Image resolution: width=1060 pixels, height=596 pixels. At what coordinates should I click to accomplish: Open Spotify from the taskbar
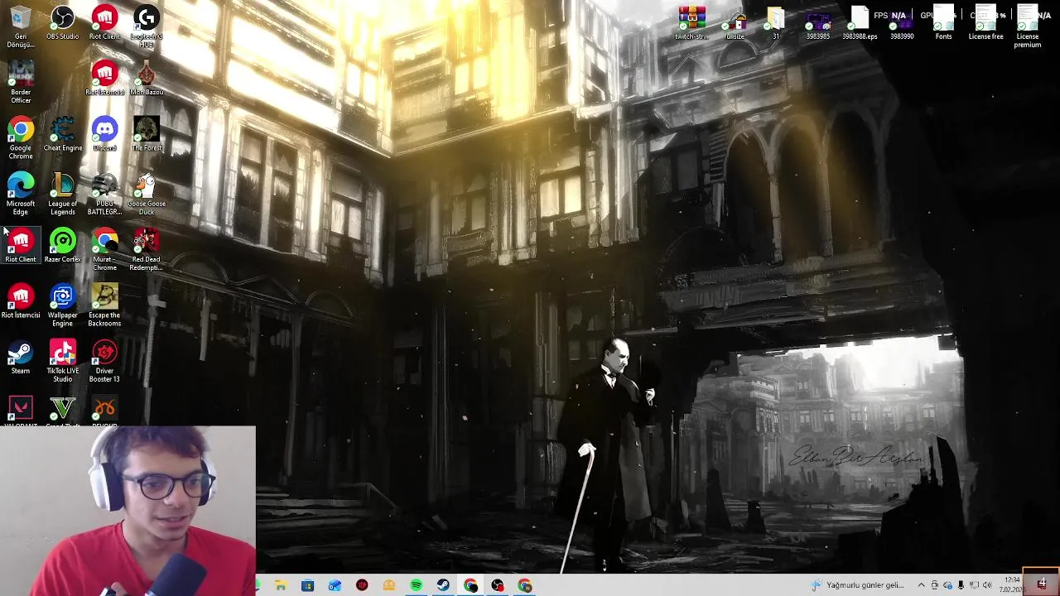pyautogui.click(x=416, y=585)
